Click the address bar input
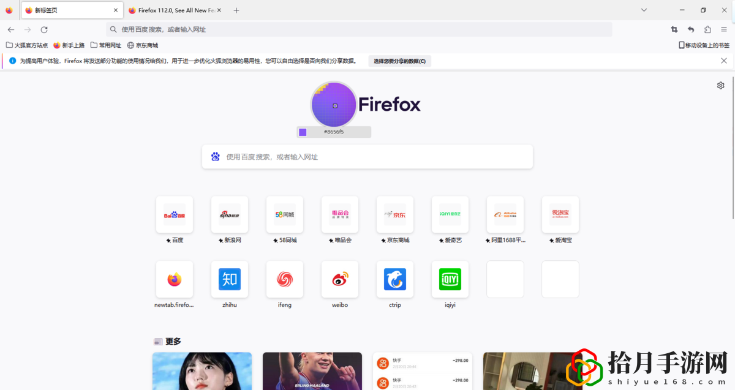 point(359,29)
